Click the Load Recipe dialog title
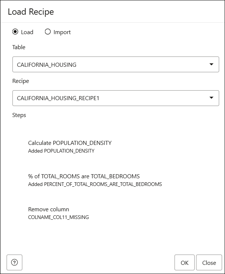Image resolution: width=225 pixels, height=274 pixels. [31, 12]
